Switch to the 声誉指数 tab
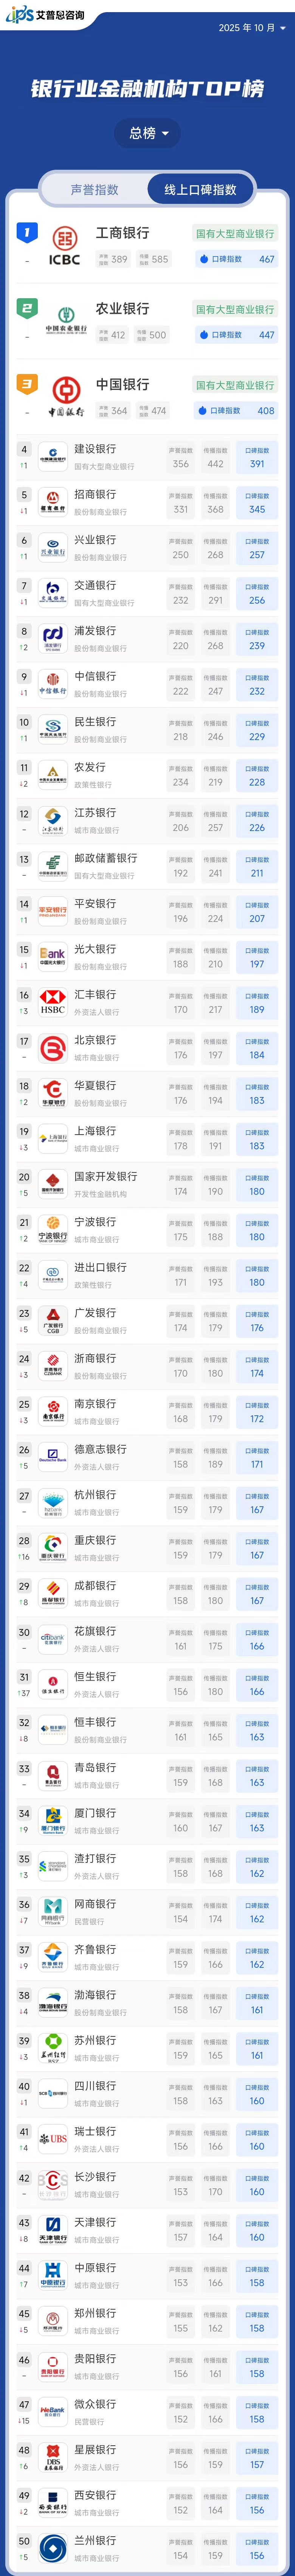The image size is (295, 2576). (95, 189)
